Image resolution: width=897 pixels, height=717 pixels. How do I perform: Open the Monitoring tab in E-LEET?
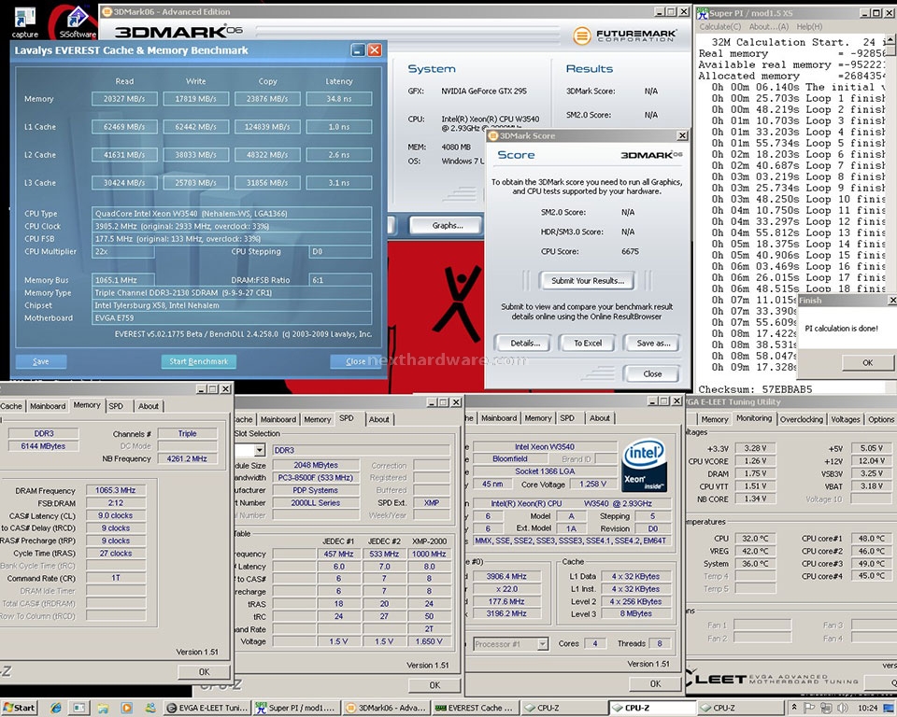click(754, 418)
